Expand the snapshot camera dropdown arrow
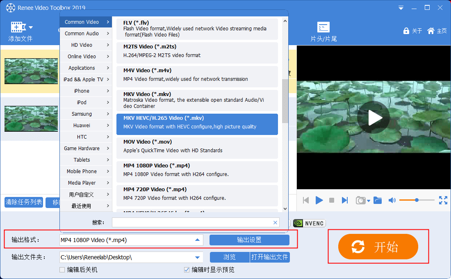Screen dimensions: 451x279 [x=369, y=201]
